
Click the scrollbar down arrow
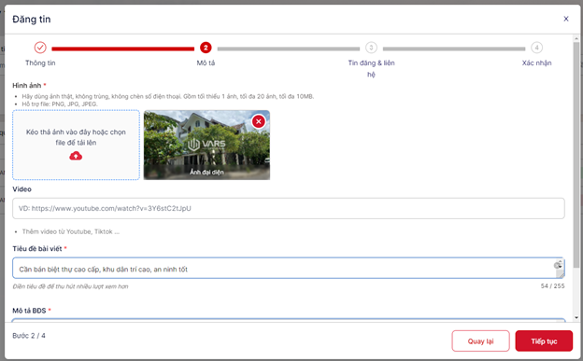(576, 317)
